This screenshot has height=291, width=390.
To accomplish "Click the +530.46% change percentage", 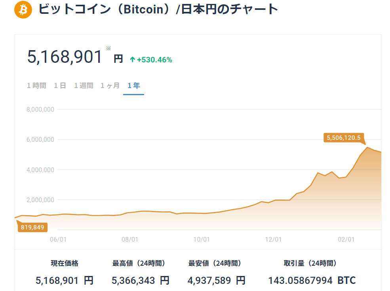I will tap(154, 60).
